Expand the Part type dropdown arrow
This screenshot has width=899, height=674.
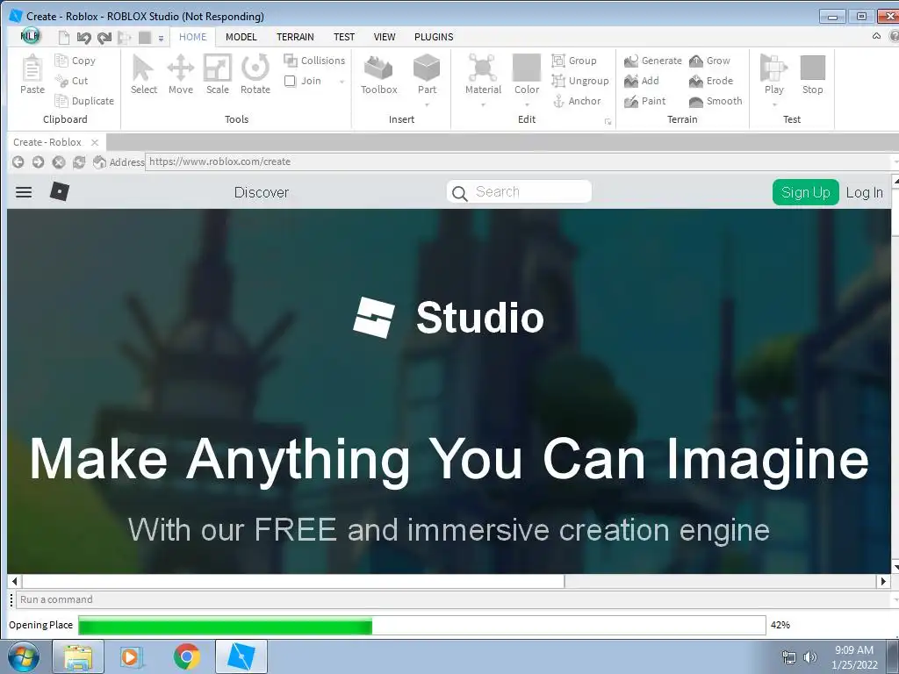click(428, 105)
